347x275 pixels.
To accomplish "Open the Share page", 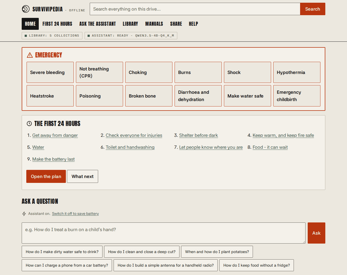I will 176,24.
